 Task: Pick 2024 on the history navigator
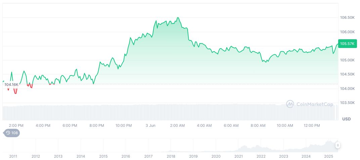click(x=306, y=156)
